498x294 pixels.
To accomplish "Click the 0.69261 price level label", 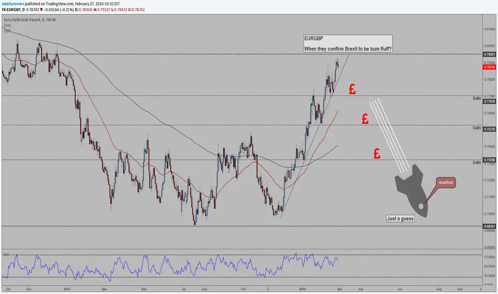I will tap(489, 226).
